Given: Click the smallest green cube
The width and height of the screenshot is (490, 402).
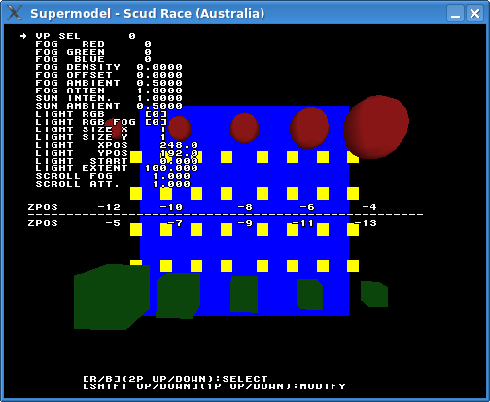Looking at the screenshot, I should click(x=374, y=294).
